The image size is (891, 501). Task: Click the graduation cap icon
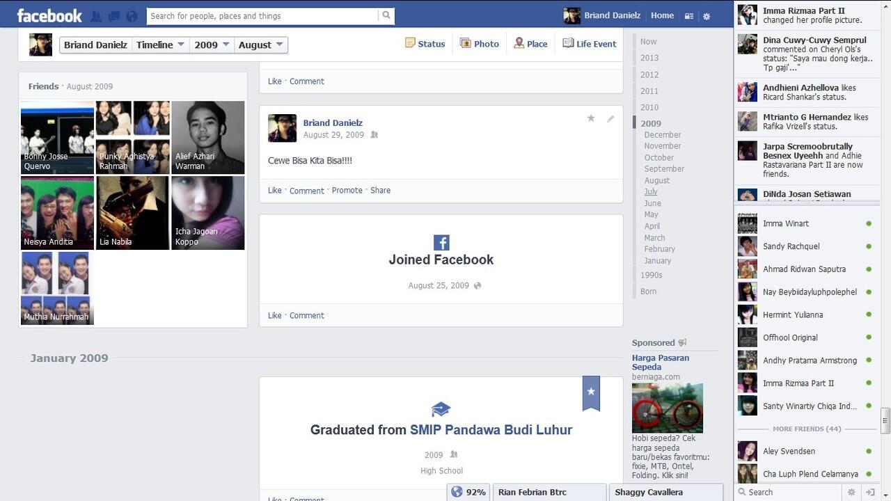pyautogui.click(x=441, y=409)
